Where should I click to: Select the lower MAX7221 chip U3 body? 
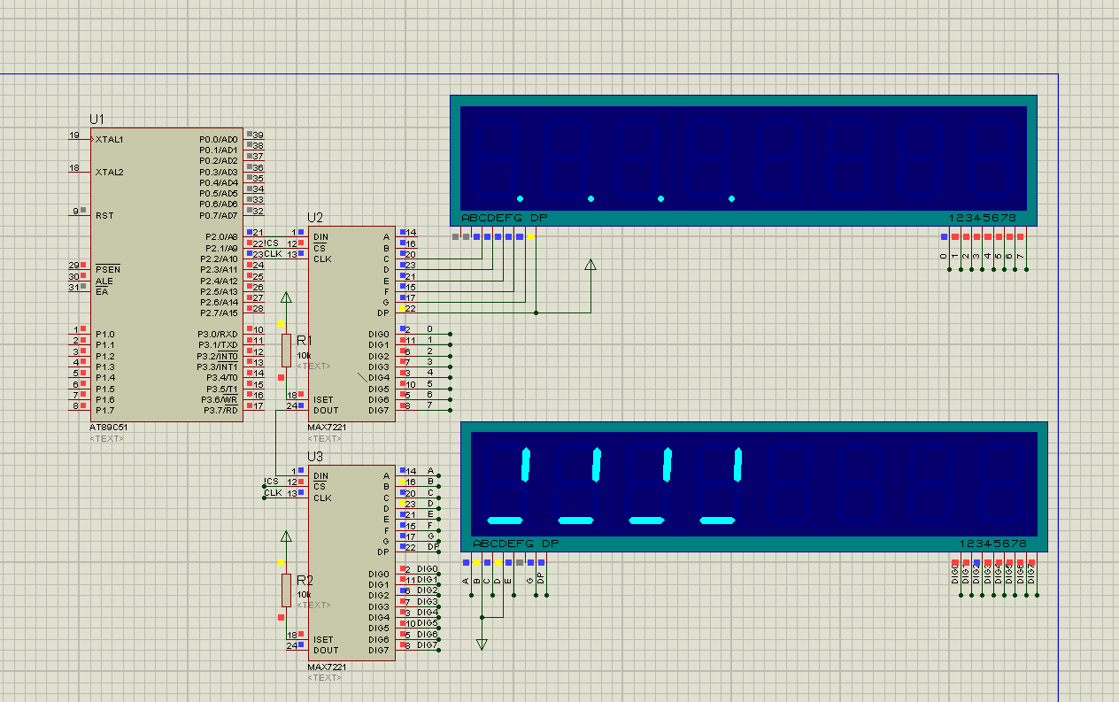click(x=351, y=562)
